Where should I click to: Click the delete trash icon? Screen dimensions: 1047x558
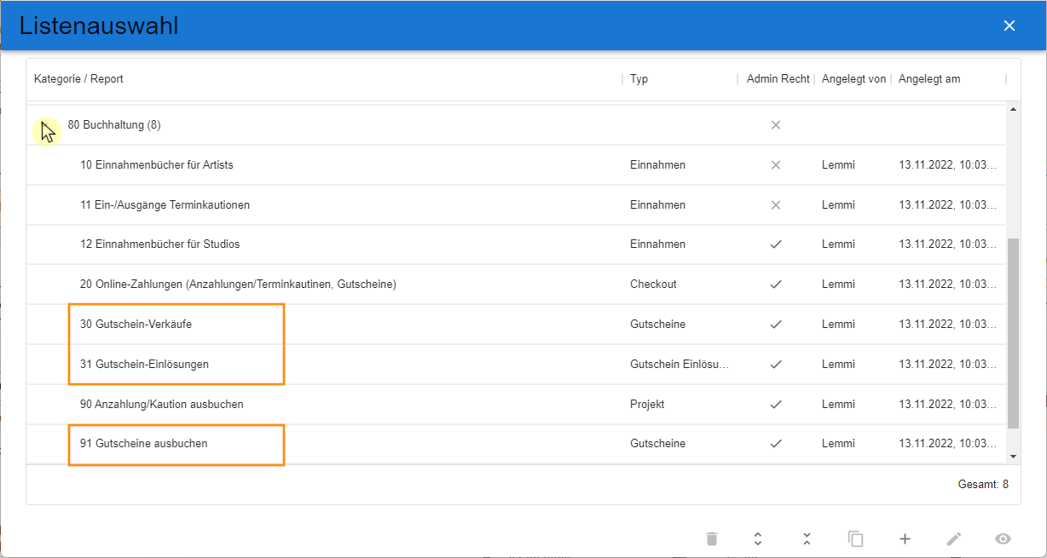point(712,538)
